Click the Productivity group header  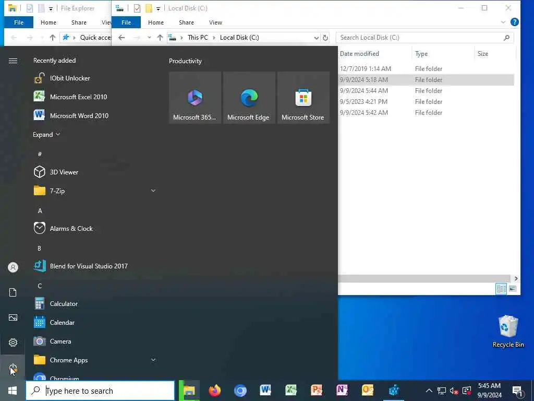click(185, 61)
